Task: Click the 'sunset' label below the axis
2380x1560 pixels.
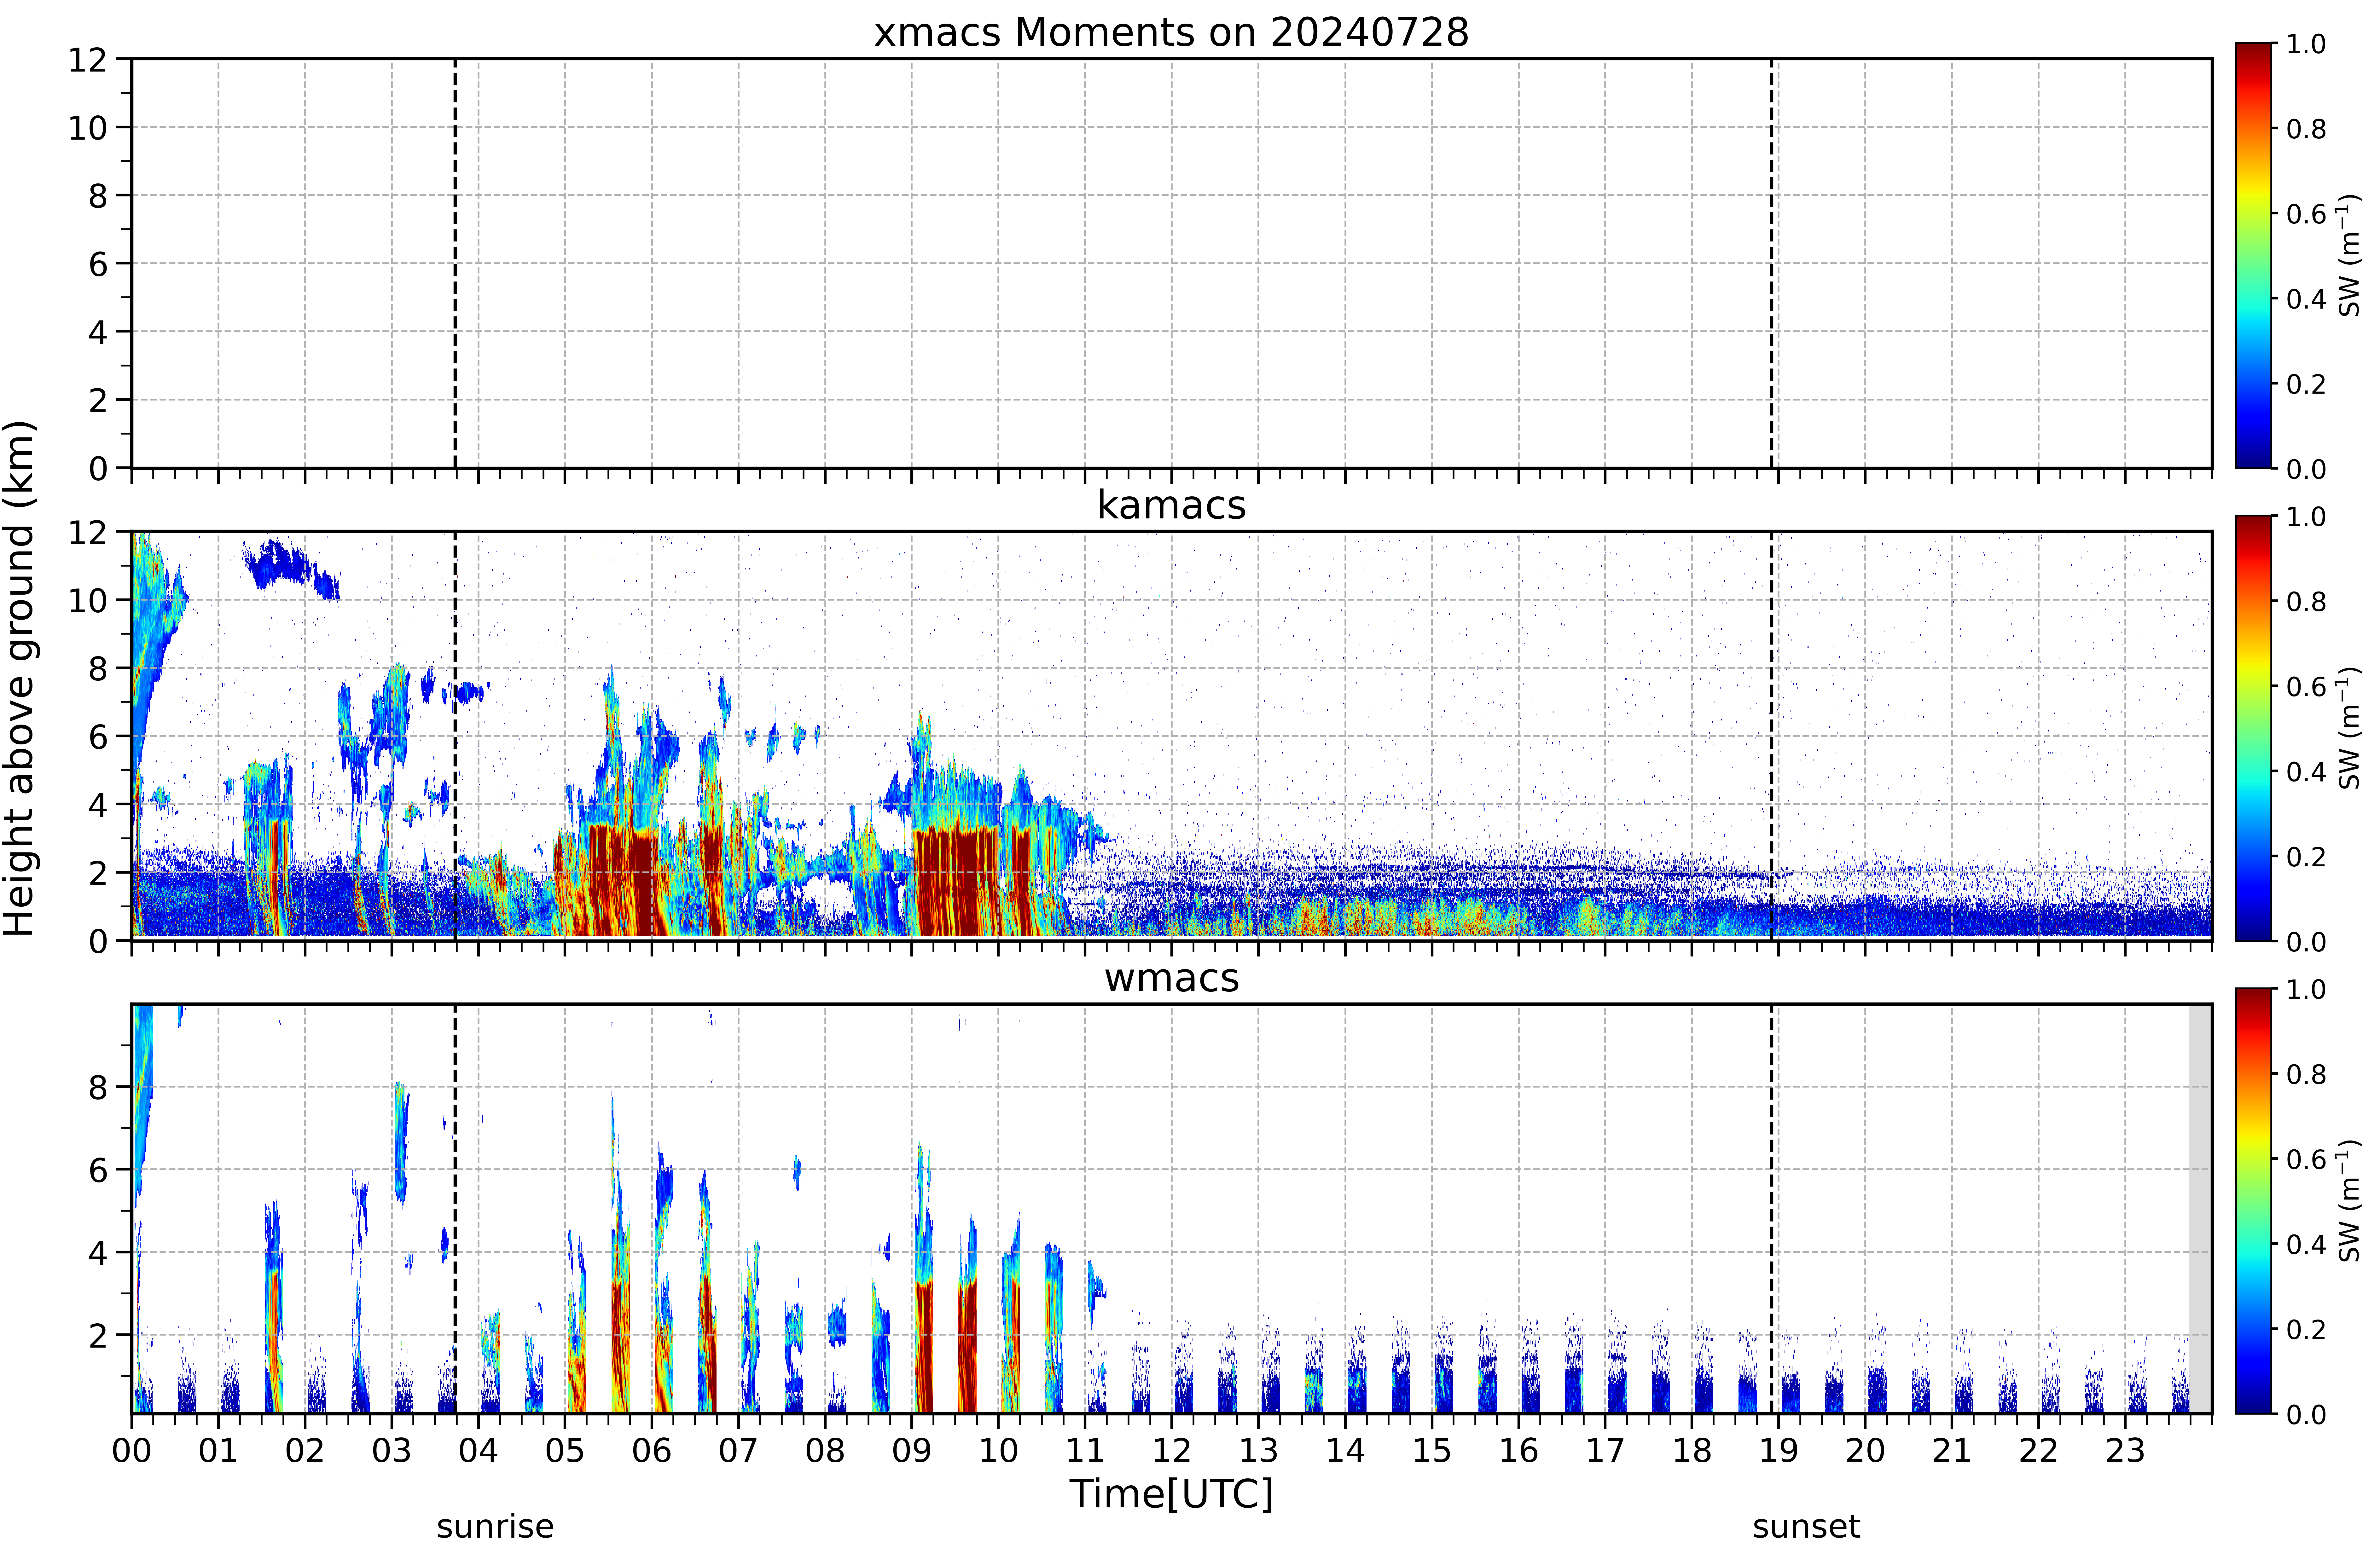Action: point(1806,1527)
